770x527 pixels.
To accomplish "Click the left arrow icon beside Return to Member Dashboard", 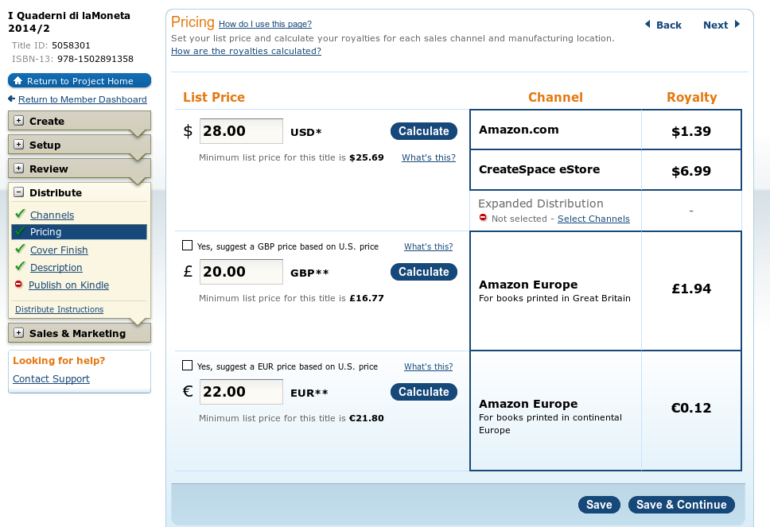I will click(12, 99).
